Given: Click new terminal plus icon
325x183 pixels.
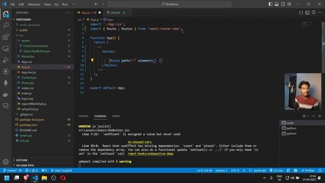Looking at the screenshot, I should click(x=304, y=116).
